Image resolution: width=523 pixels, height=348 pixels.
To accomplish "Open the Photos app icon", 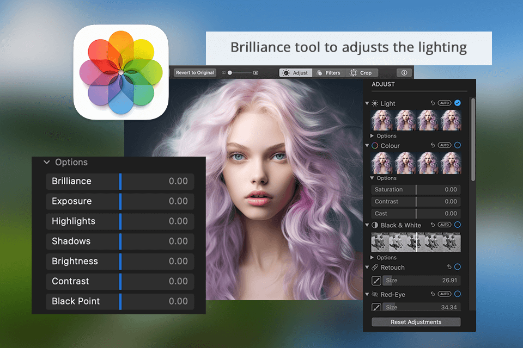I will (121, 72).
